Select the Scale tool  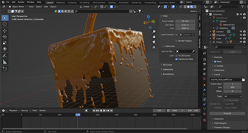(x=5, y=43)
